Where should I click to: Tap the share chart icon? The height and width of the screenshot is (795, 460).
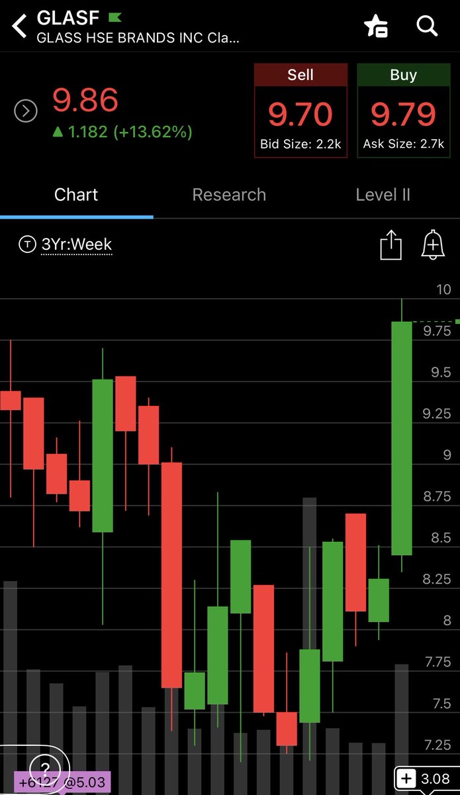(391, 245)
